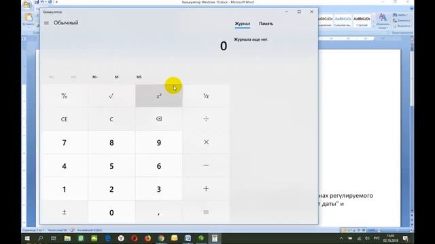Screen dimensions: 435x244
Task: Open the Windows Start menu
Action: coord(27,238)
